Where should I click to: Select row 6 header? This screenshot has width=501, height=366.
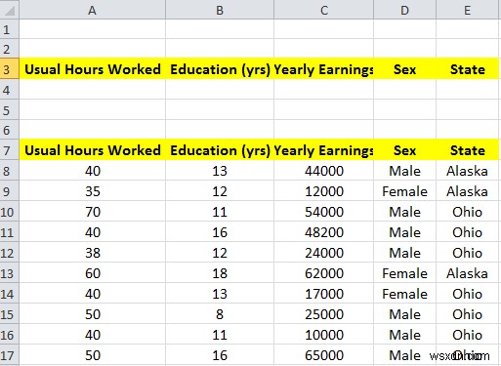pos(10,130)
